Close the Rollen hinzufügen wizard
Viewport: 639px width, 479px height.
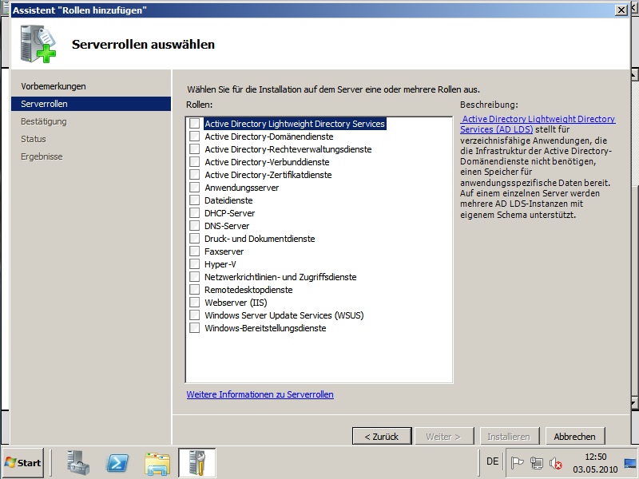click(621, 10)
